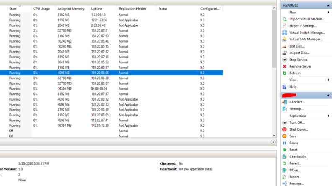Click the Move icon
The height and width of the screenshot is (186, 332).
285,170
